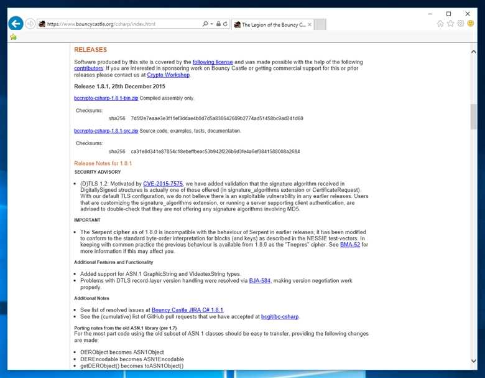
Task: Click 'Porting notes from the old ASN.1 library' heading
Action: click(x=125, y=328)
